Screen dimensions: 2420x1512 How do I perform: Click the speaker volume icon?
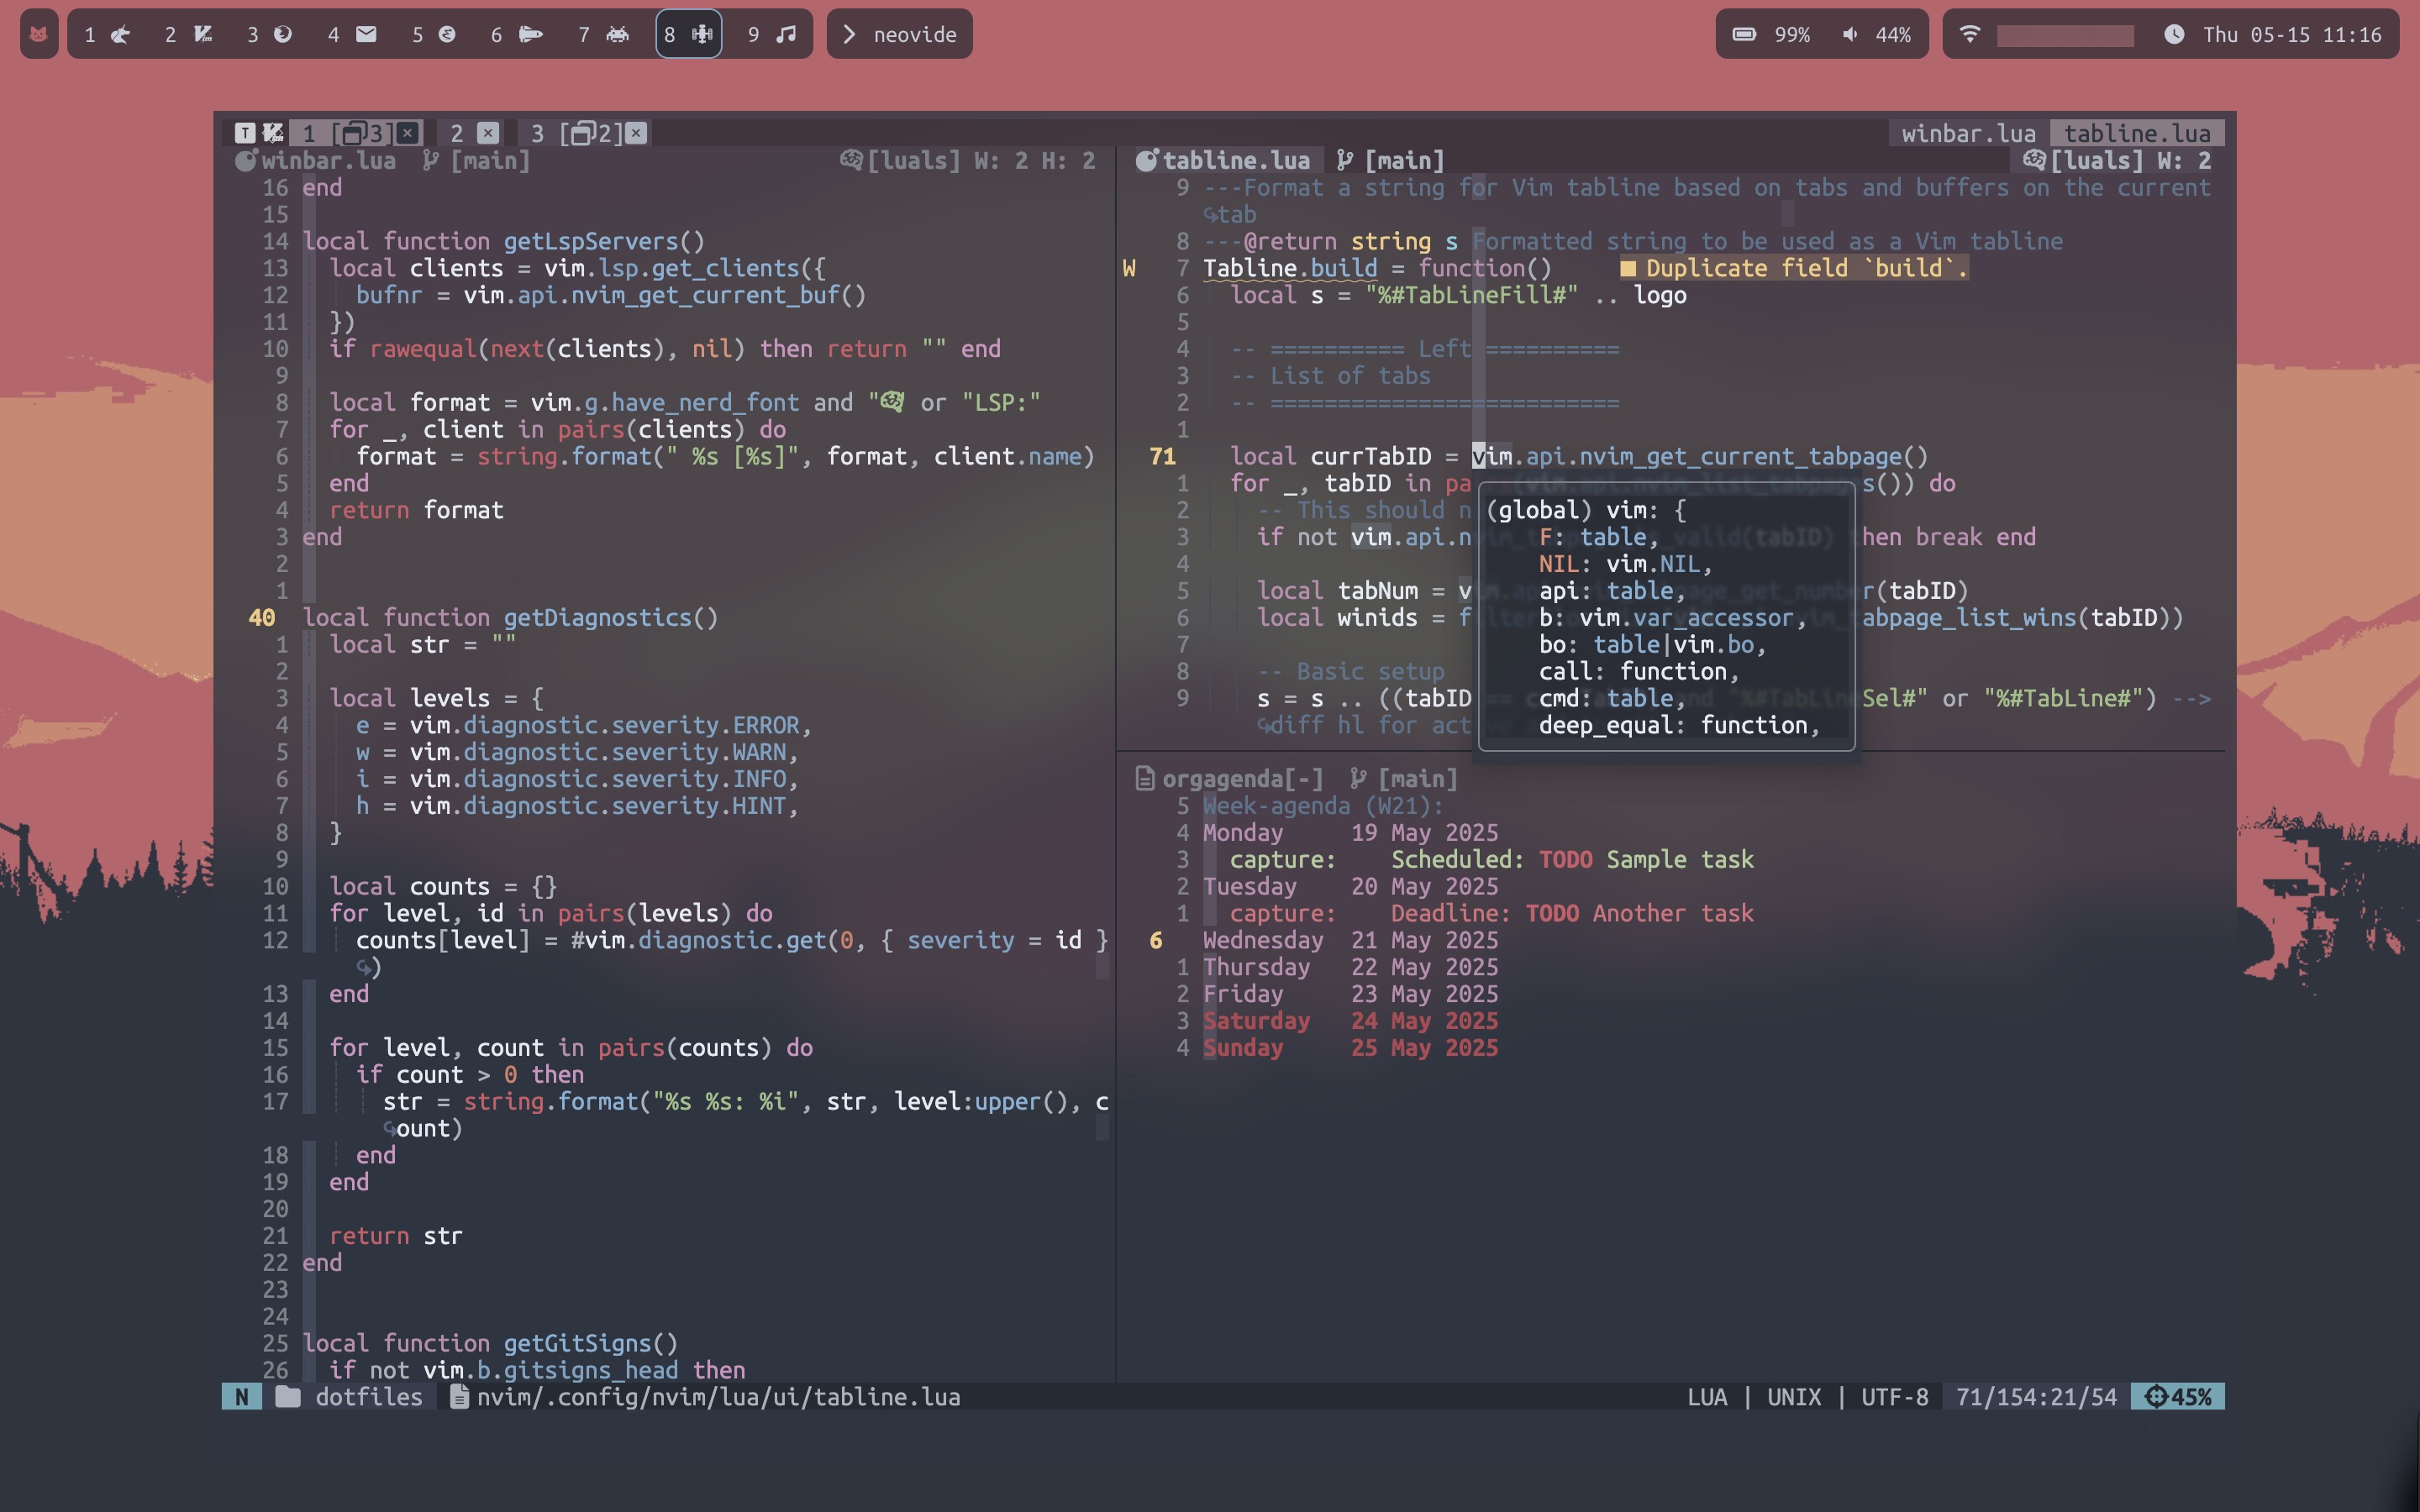(x=1850, y=34)
